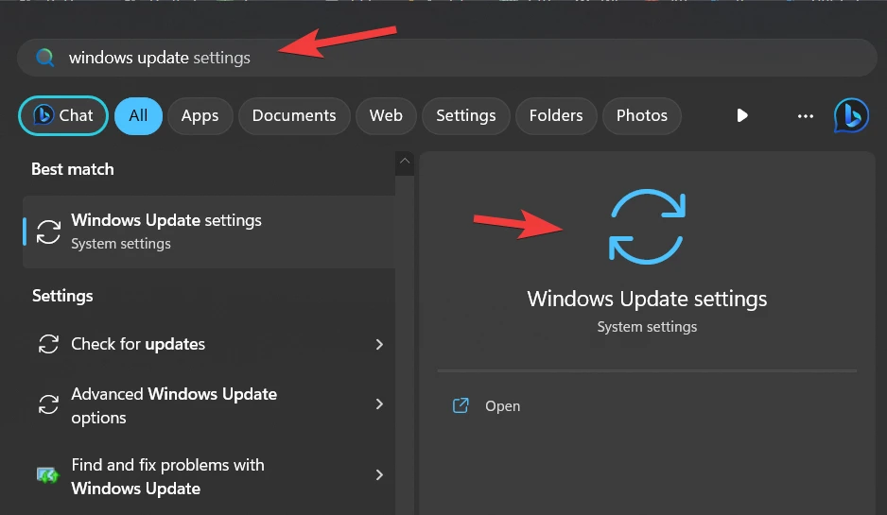Switch to the Apps filter

point(200,115)
